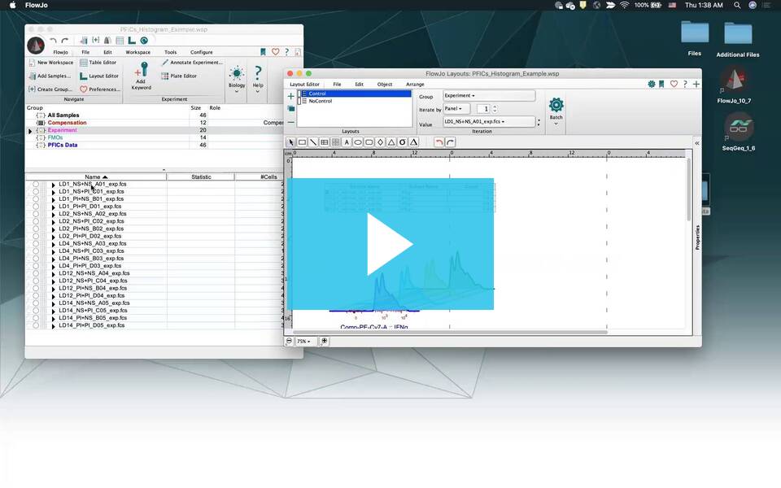This screenshot has height=488, width=781.
Task: Click the Add Keyword key icon
Action: pos(142,76)
